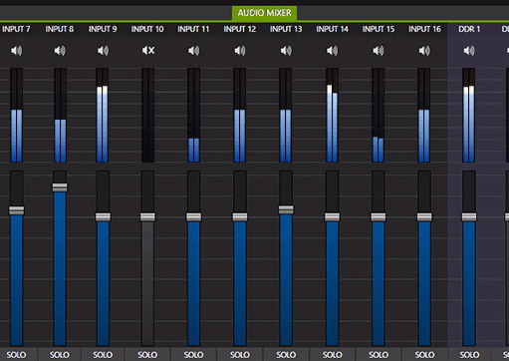Solo the INPUT 8 channel
Screen dimensions: 509x361
point(60,355)
